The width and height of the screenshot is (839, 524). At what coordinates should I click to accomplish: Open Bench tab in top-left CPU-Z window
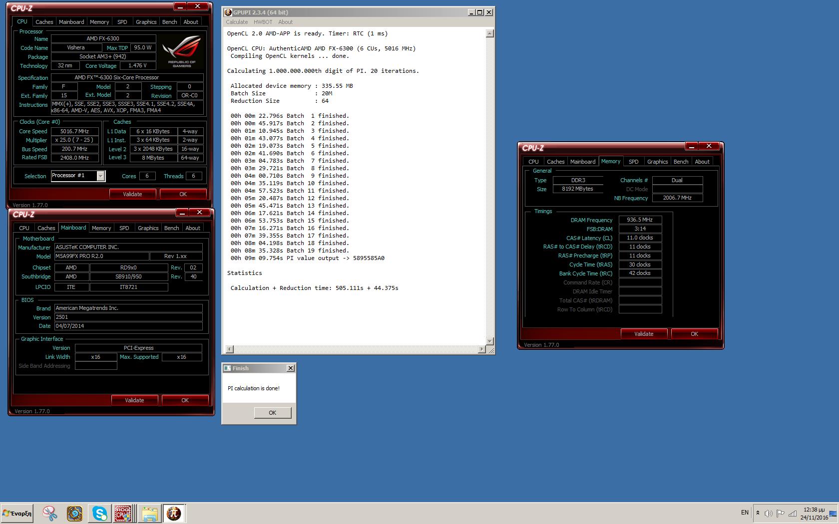pos(170,22)
